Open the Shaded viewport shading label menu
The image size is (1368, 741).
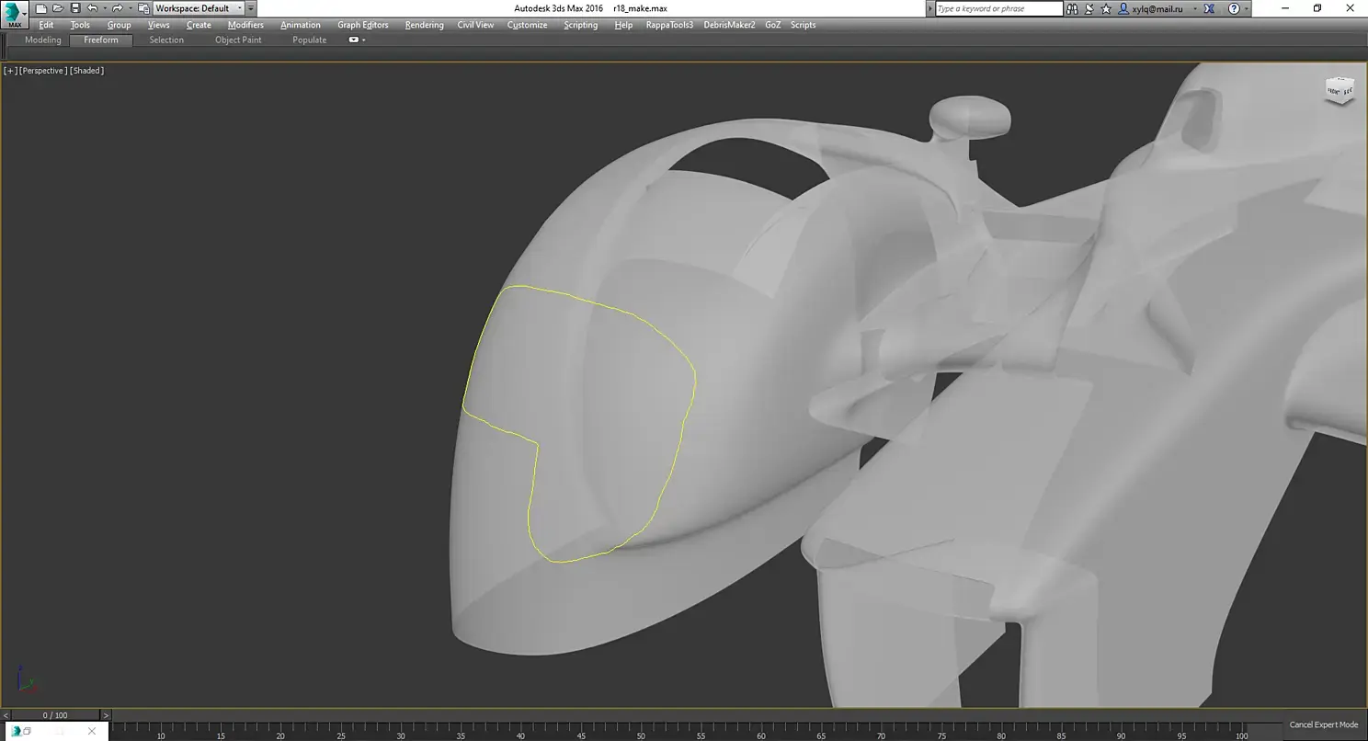tap(87, 71)
